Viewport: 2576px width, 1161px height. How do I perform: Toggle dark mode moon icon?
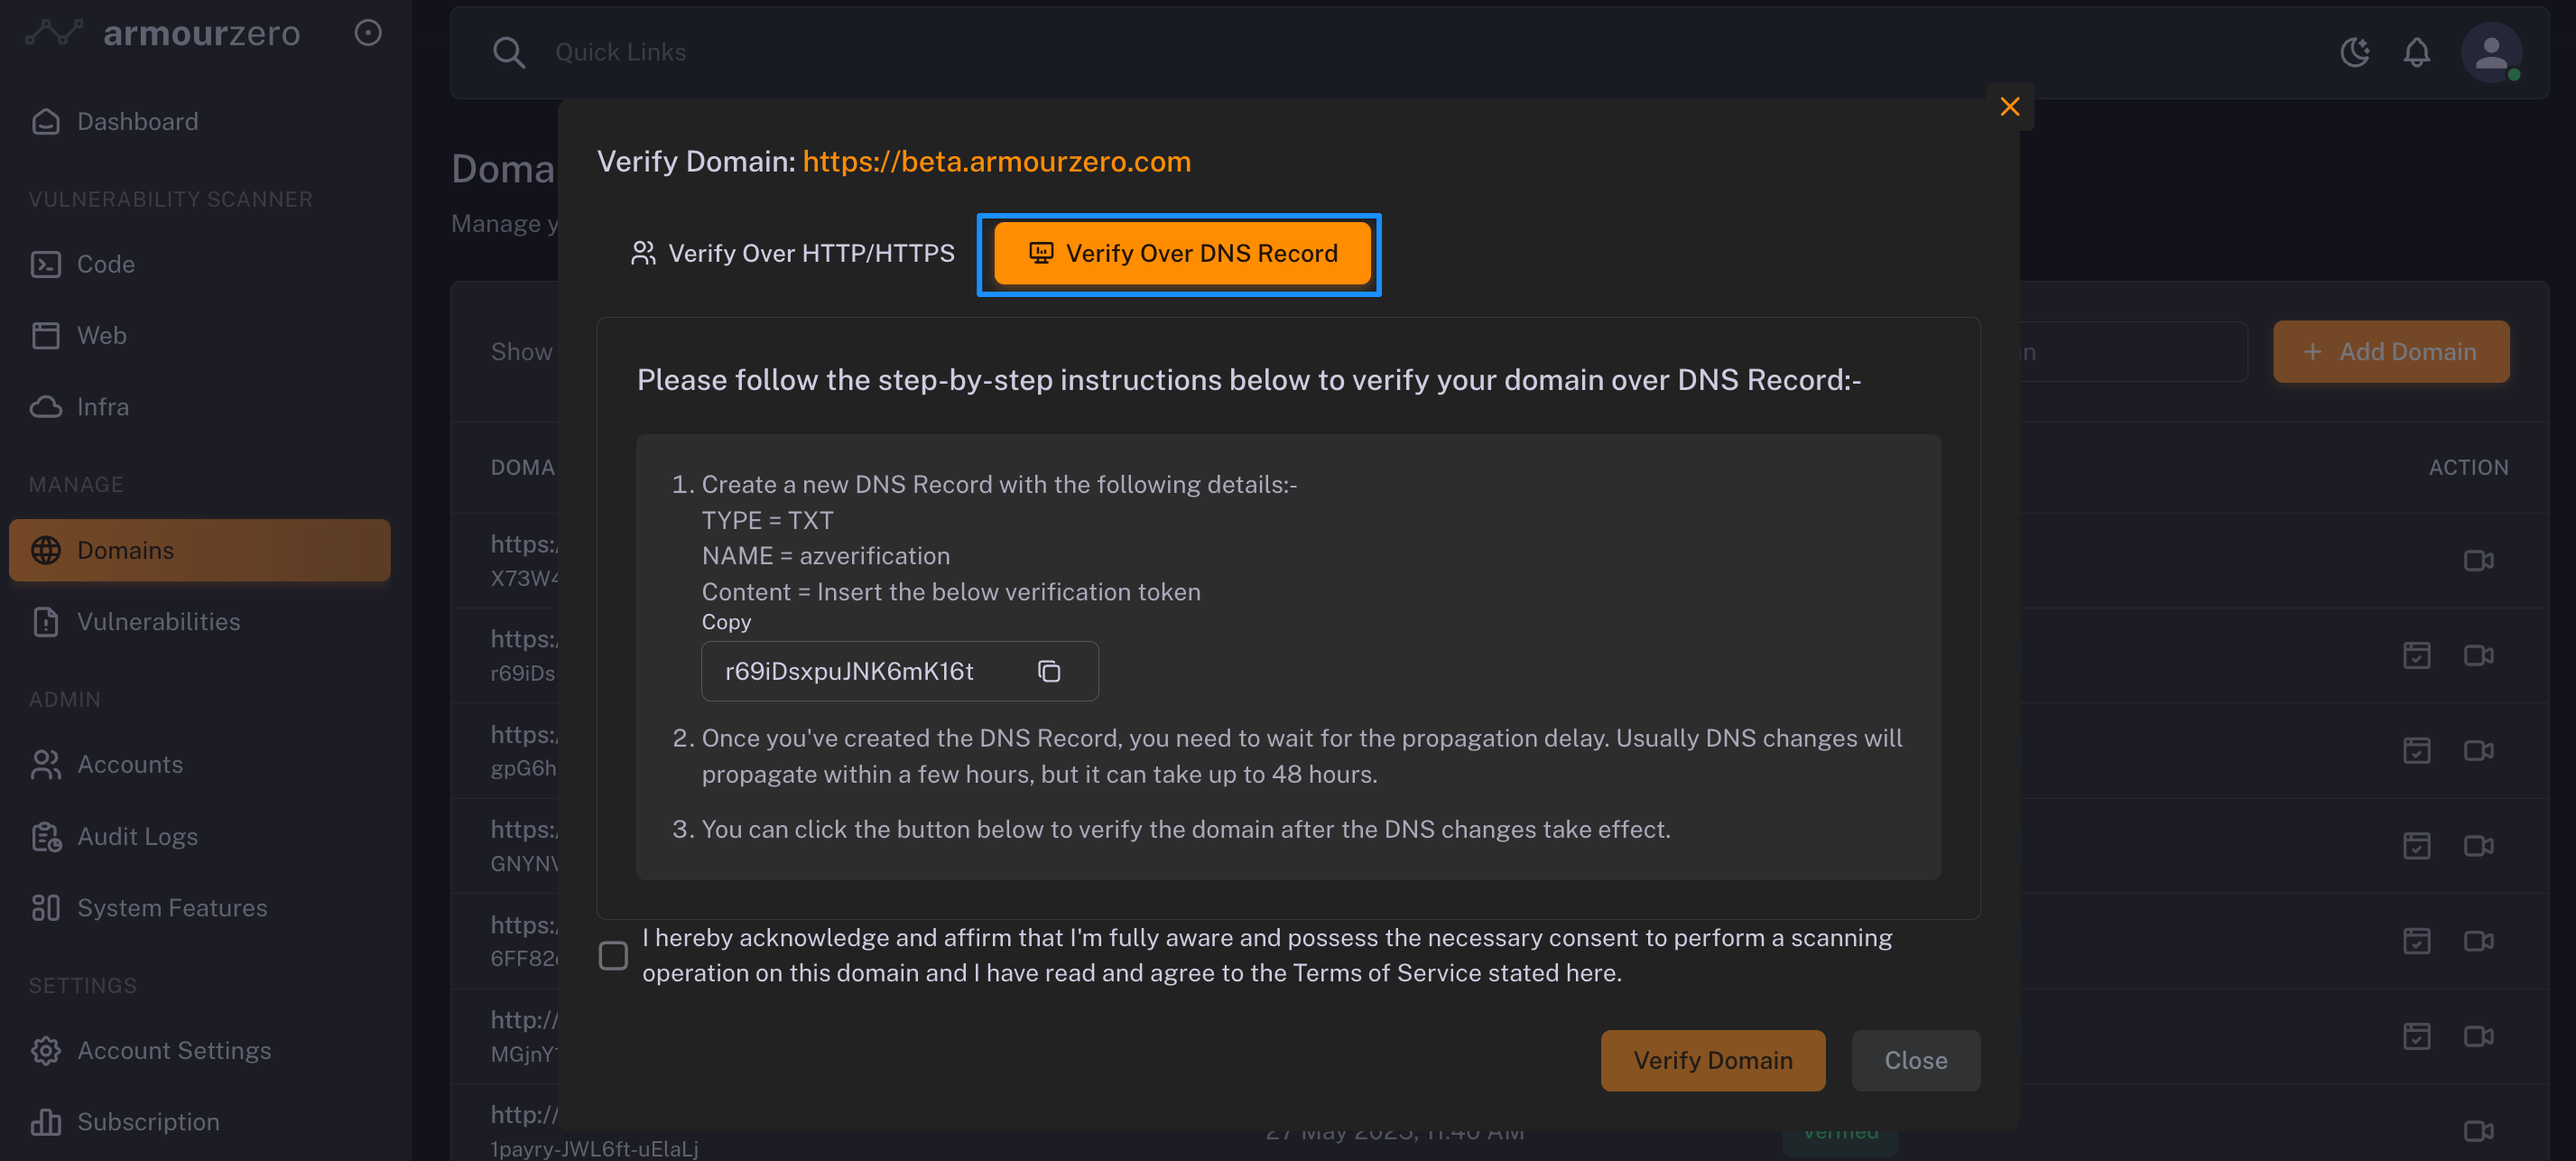click(2355, 52)
